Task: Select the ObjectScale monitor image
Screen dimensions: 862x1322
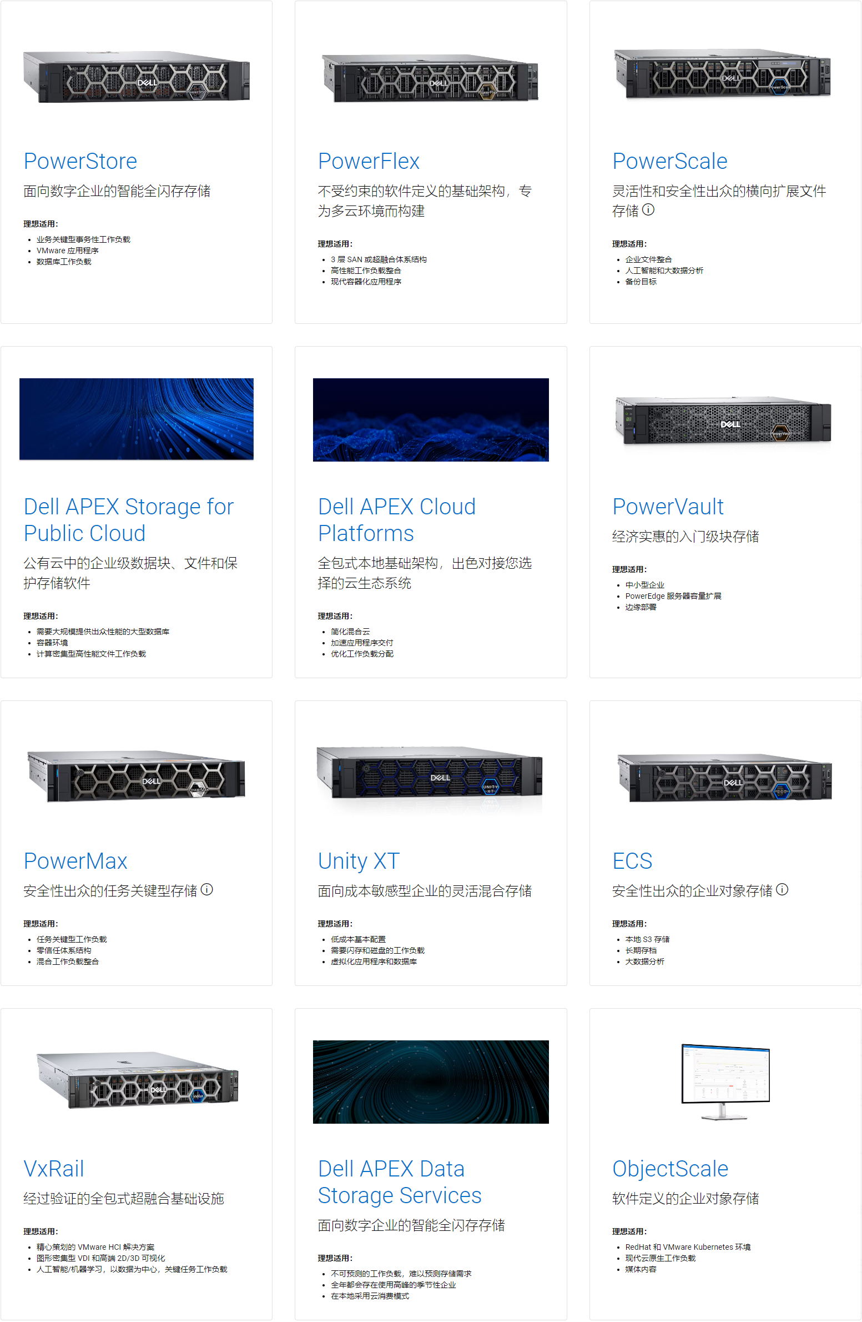Action: point(725,1080)
